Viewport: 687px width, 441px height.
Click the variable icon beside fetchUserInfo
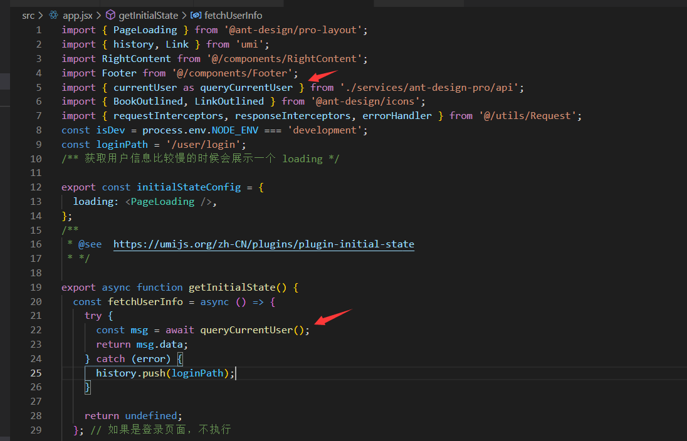point(196,15)
